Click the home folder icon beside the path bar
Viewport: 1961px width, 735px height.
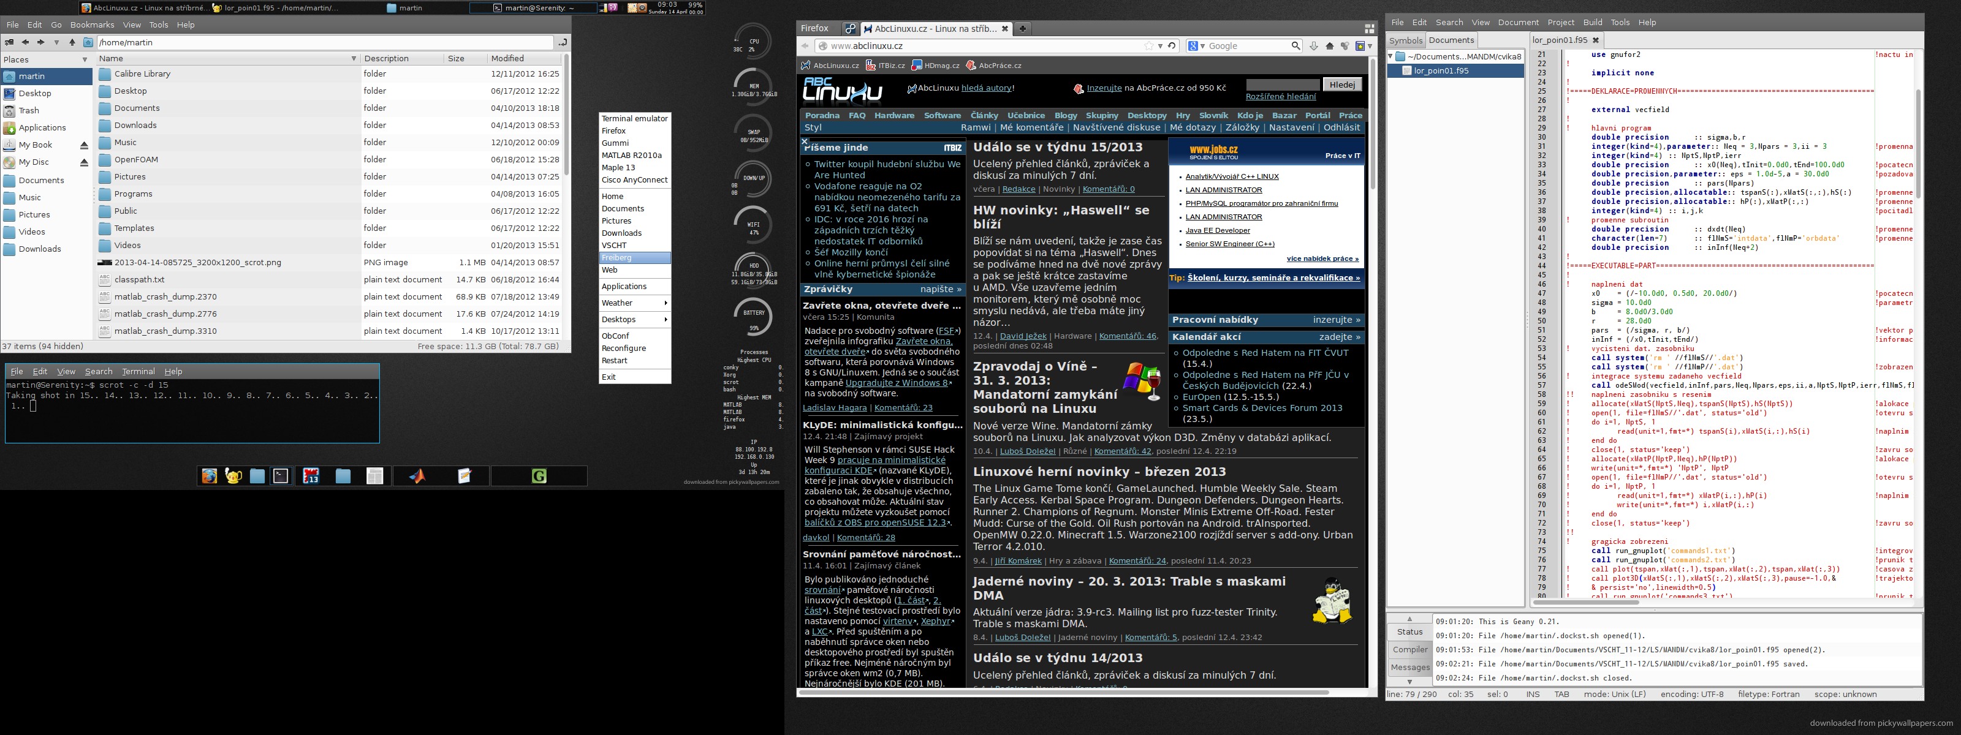[x=88, y=43]
